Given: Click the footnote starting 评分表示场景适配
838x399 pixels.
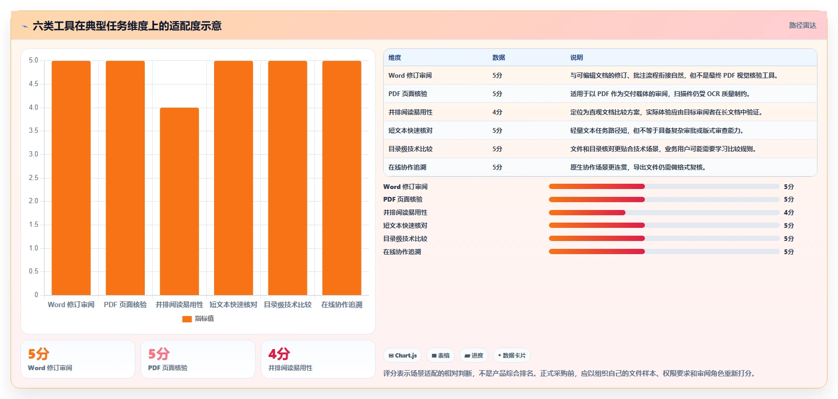Looking at the screenshot, I should [570, 373].
